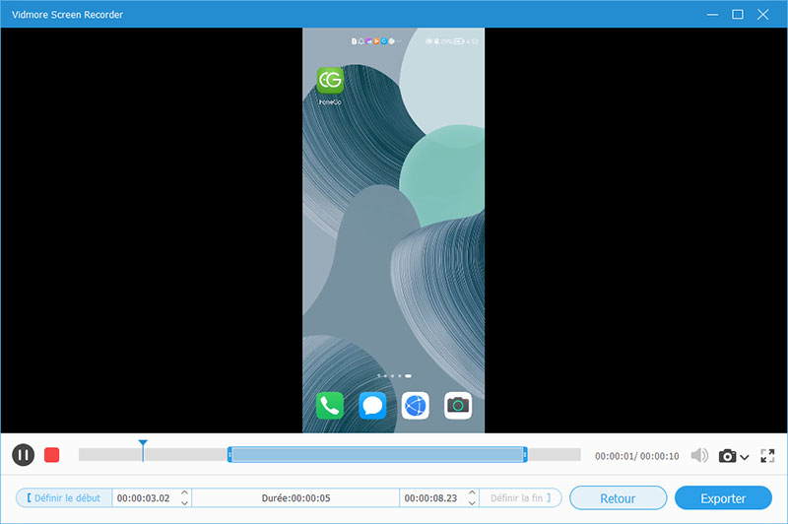
Task: Enter fullscreen preview mode
Action: click(767, 456)
